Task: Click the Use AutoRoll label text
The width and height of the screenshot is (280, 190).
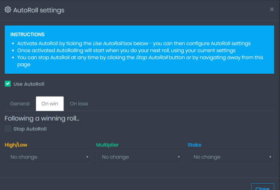Action: [x=29, y=84]
